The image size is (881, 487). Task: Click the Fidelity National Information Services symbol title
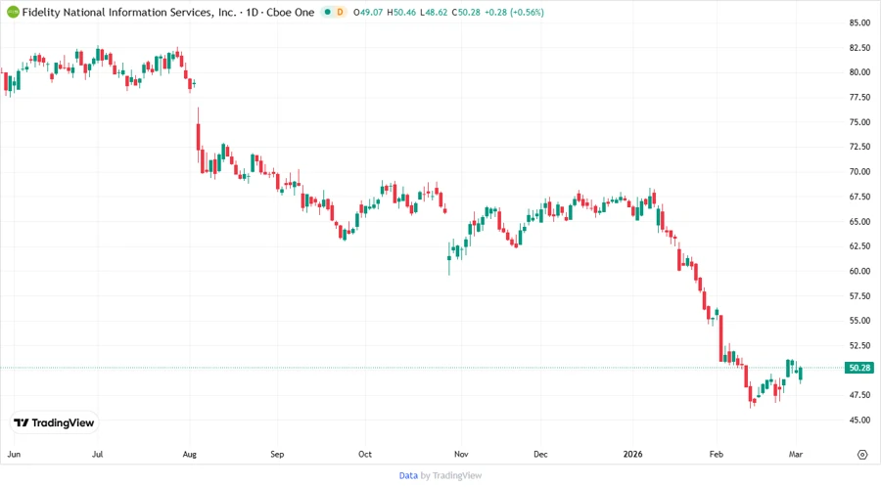[129, 12]
